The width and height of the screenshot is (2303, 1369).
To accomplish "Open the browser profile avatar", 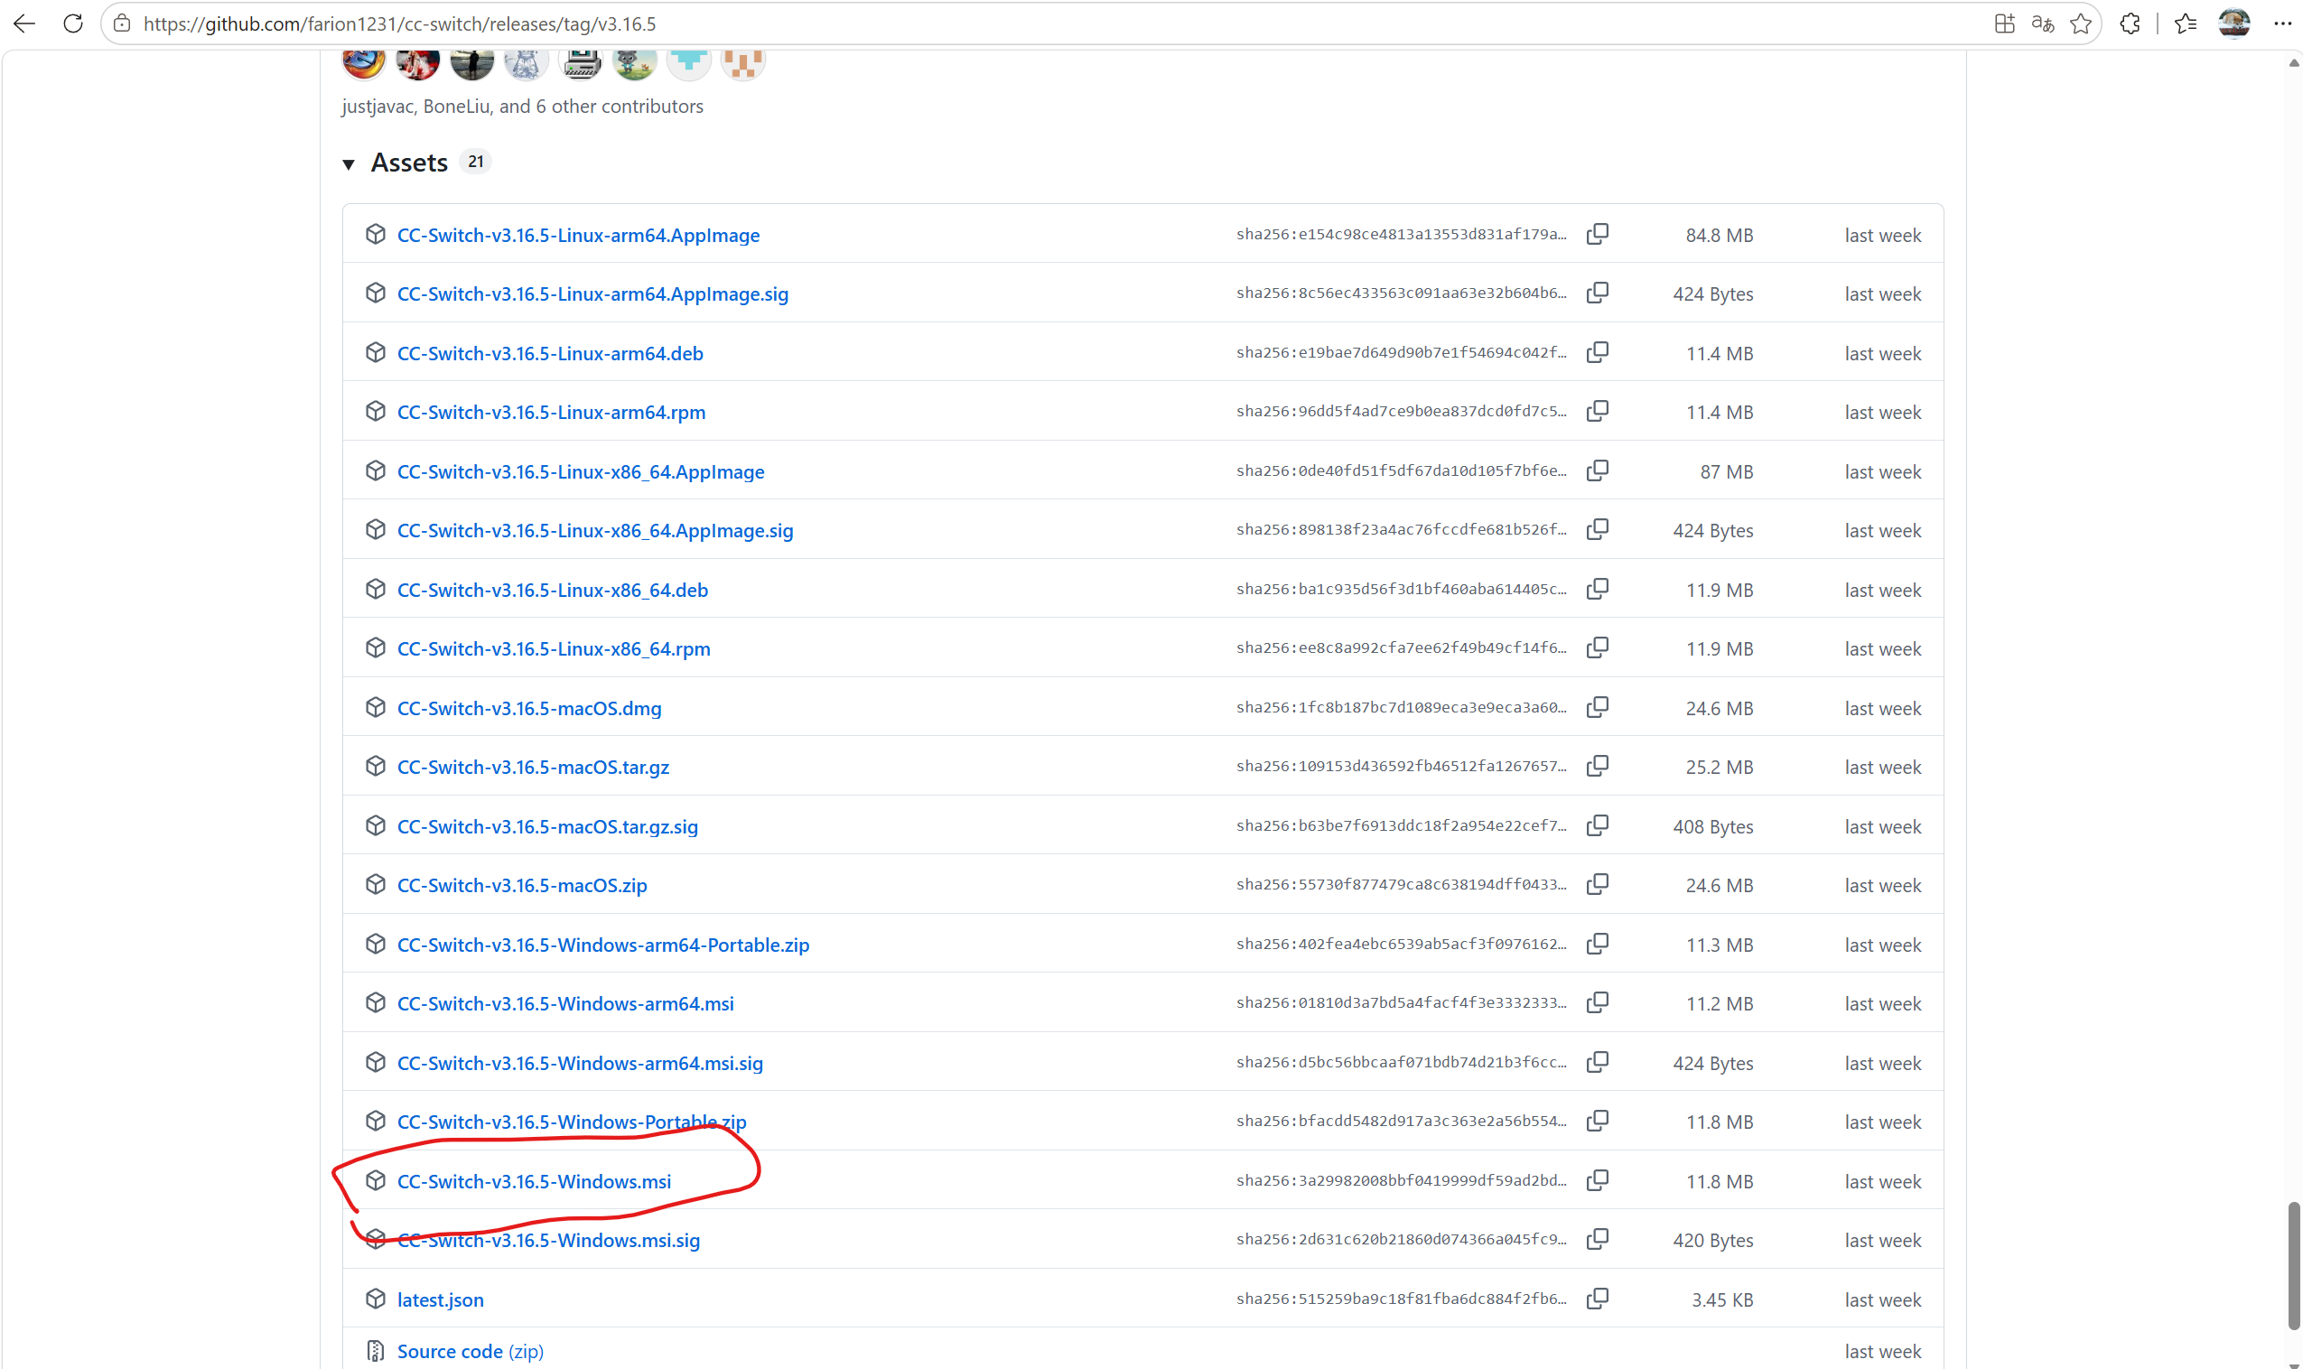I will coord(2233,23).
